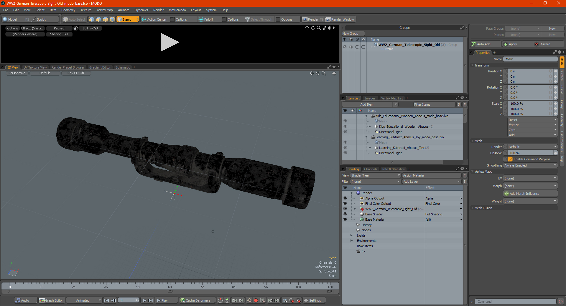Screen dimensions: 566x306
Task: Open the Schematic tab
Action: click(x=123, y=67)
